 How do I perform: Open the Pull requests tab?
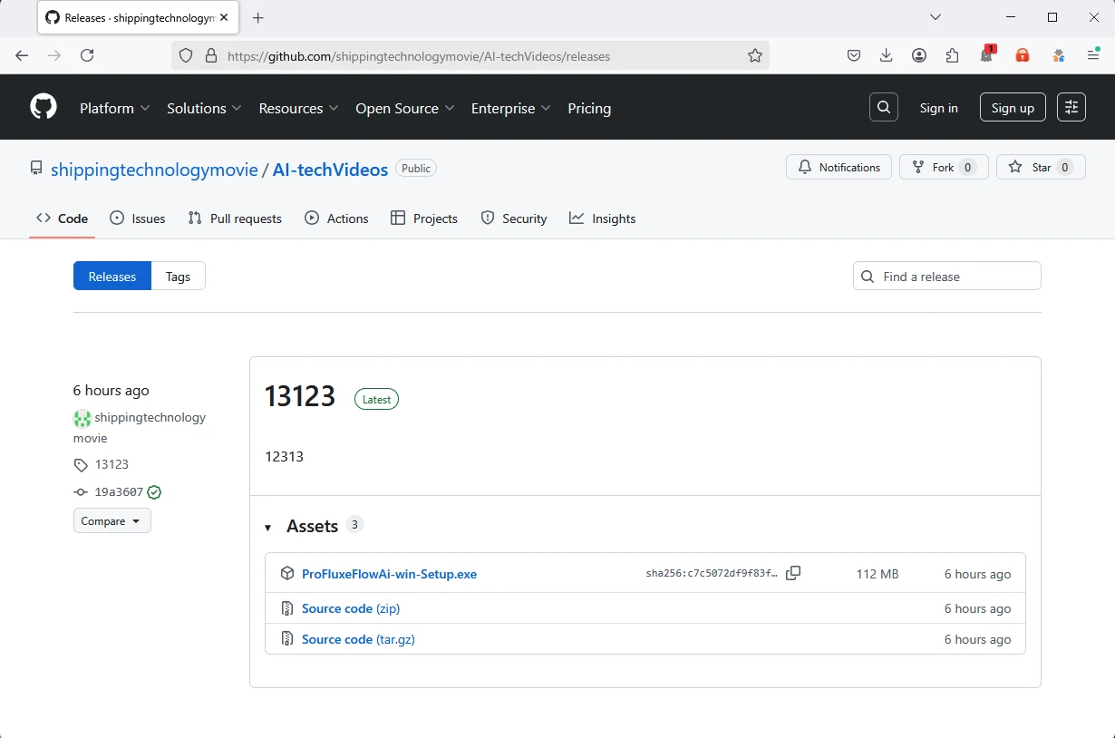click(x=235, y=218)
